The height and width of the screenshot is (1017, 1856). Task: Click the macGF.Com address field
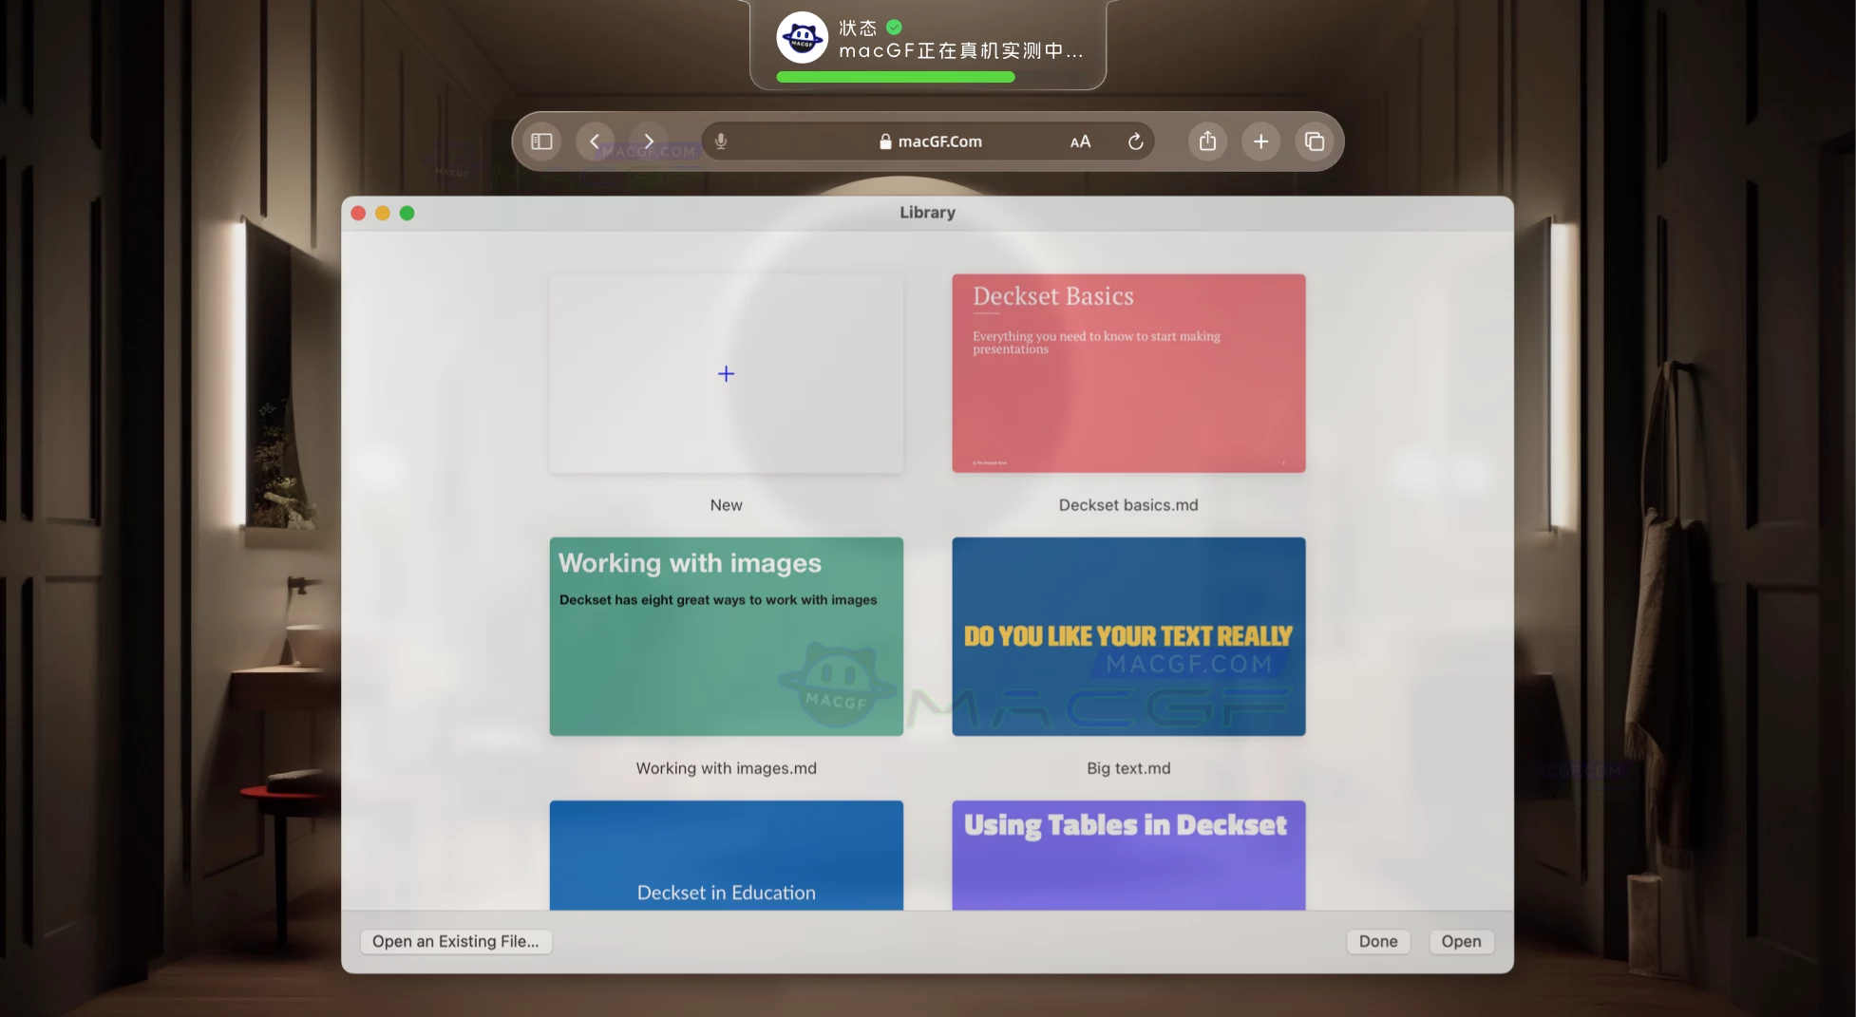click(931, 141)
